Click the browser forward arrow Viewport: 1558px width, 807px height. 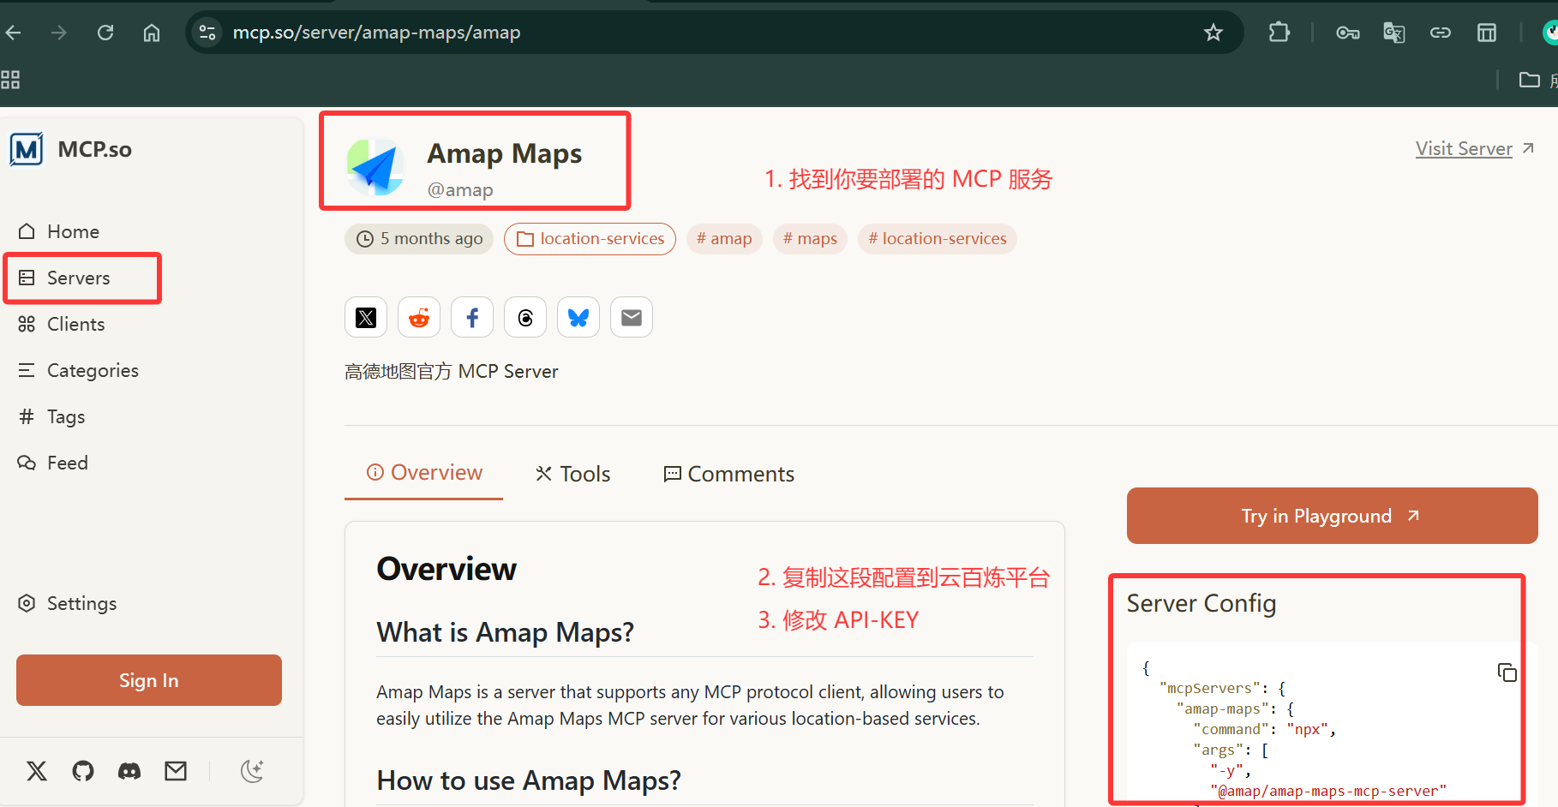pos(59,33)
